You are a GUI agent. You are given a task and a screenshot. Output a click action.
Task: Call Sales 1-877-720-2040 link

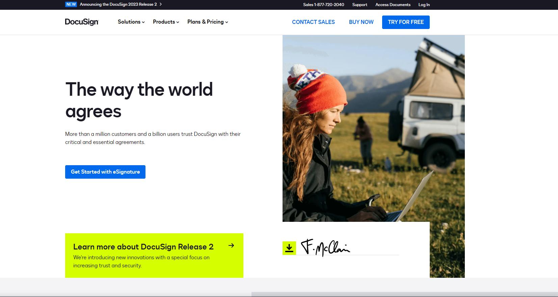pos(324,5)
